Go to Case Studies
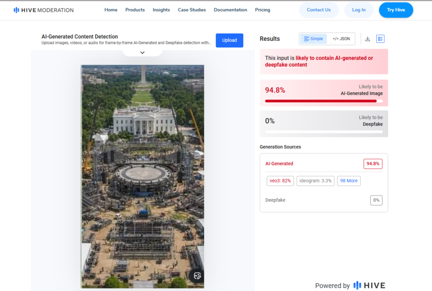 pos(192,10)
